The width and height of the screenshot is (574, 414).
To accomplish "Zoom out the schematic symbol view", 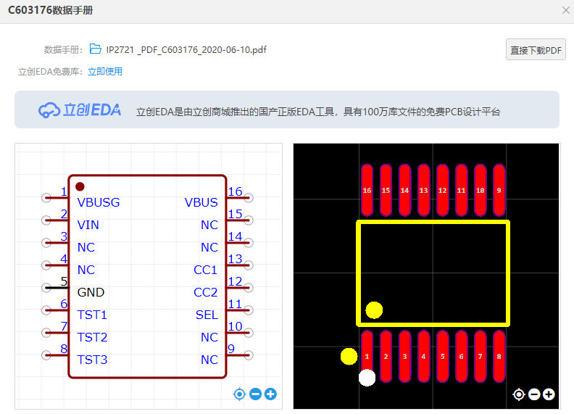I will tap(255, 394).
